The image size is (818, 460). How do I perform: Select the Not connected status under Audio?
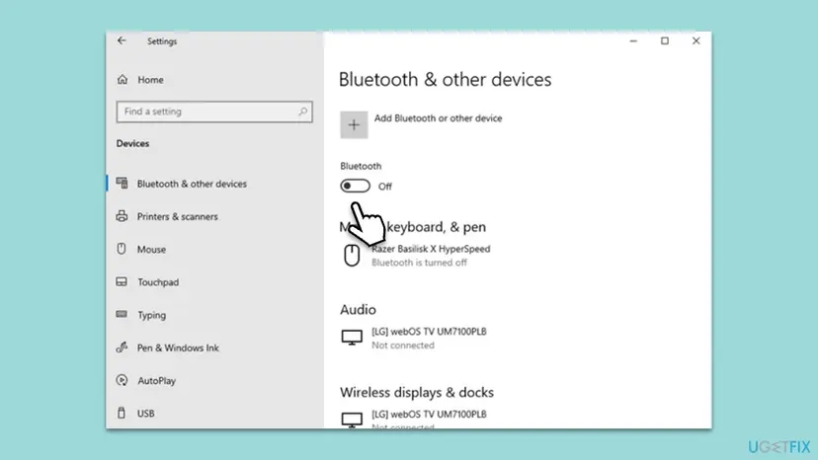pyautogui.click(x=403, y=345)
